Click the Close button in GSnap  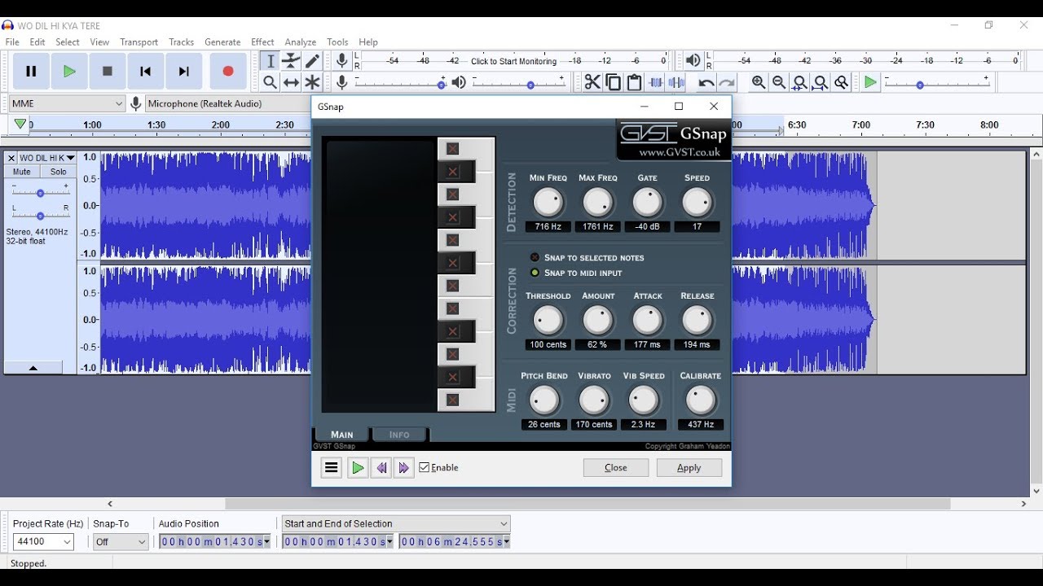tap(616, 468)
